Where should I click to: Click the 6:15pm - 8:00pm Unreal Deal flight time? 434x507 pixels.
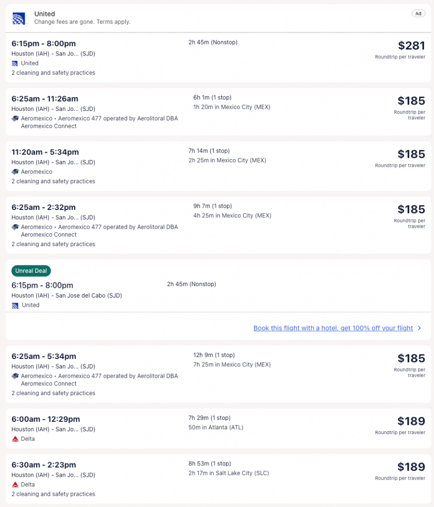[x=43, y=285]
